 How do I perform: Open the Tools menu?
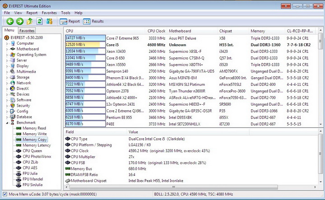coord(65,13)
